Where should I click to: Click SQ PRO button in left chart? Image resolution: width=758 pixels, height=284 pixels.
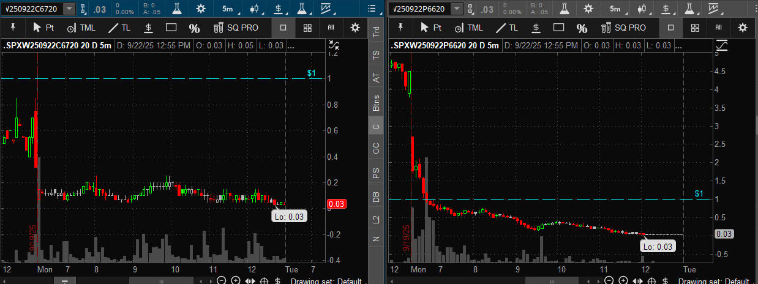236,27
